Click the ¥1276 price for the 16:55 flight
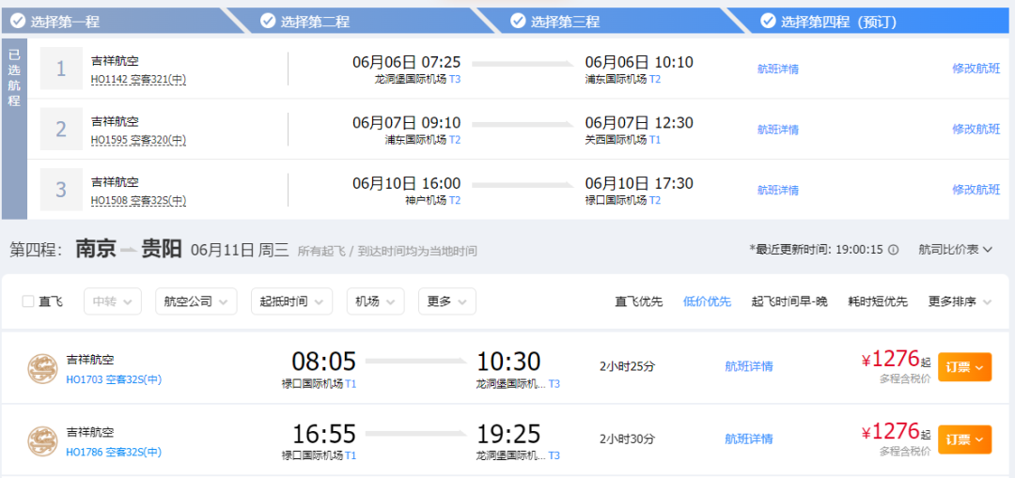The width and height of the screenshot is (1015, 478). [x=891, y=431]
